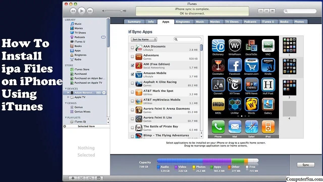This screenshot has width=323, height=182.
Task: Select the Kindle app icon
Action: click(268, 65)
